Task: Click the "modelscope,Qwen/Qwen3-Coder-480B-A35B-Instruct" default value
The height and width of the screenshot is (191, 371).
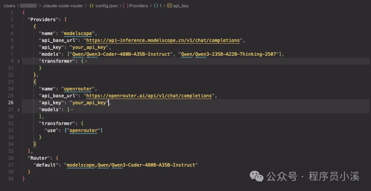Action: coord(131,165)
